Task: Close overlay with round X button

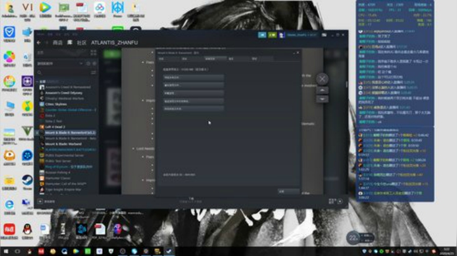Action: (322, 79)
